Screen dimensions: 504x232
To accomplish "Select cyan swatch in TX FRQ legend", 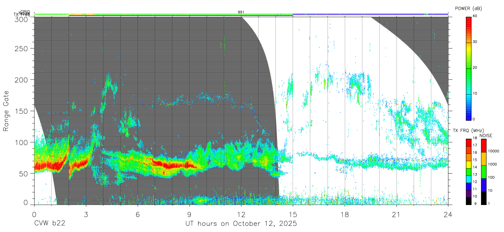I will (x=468, y=179).
